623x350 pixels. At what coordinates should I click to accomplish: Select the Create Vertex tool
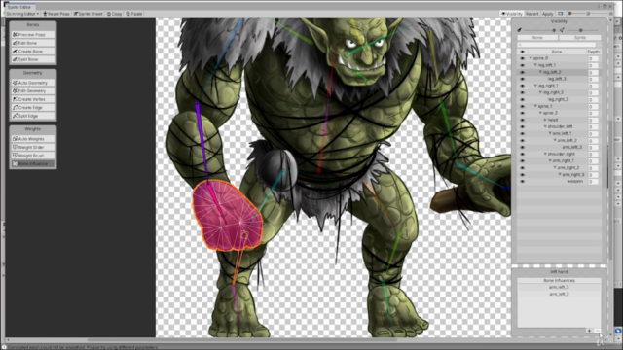pyautogui.click(x=32, y=99)
